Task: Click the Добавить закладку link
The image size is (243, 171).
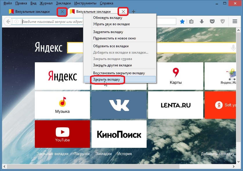Action: click(x=217, y=154)
